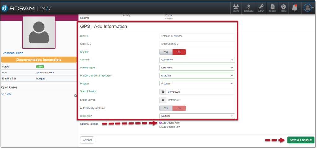
Task: Expand open case 1234
Action: (7, 94)
